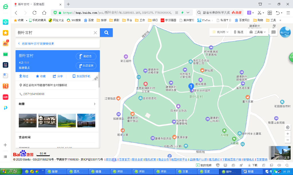This screenshot has width=293, height=175.
Task: Focus the Baidu map search box
Action: (54, 32)
